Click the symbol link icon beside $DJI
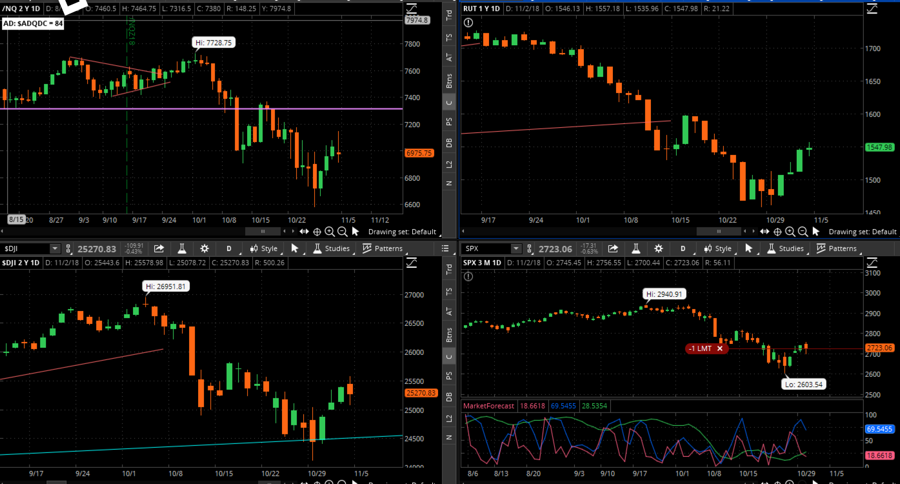 pyautogui.click(x=69, y=249)
